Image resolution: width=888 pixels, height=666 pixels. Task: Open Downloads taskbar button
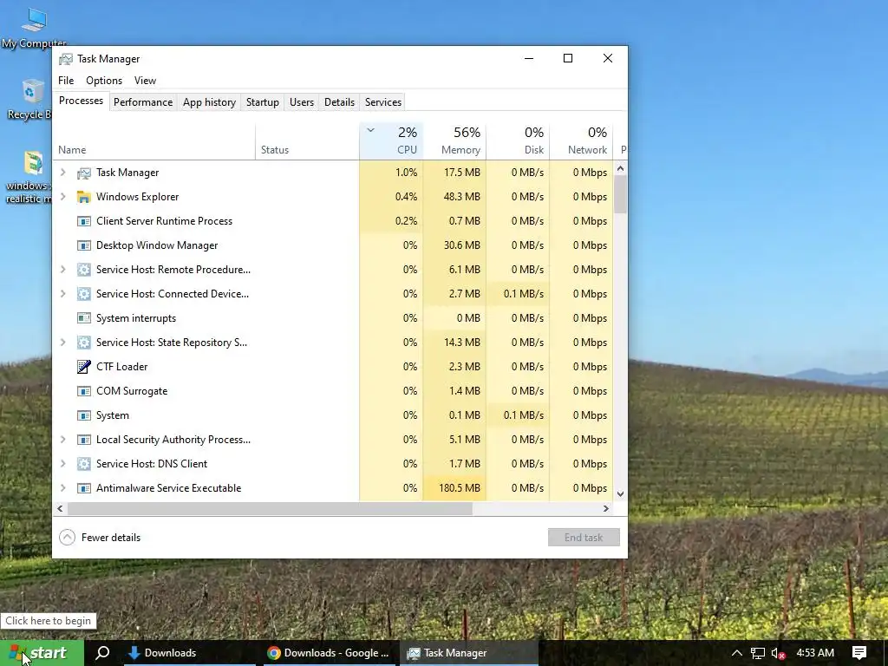191,653
